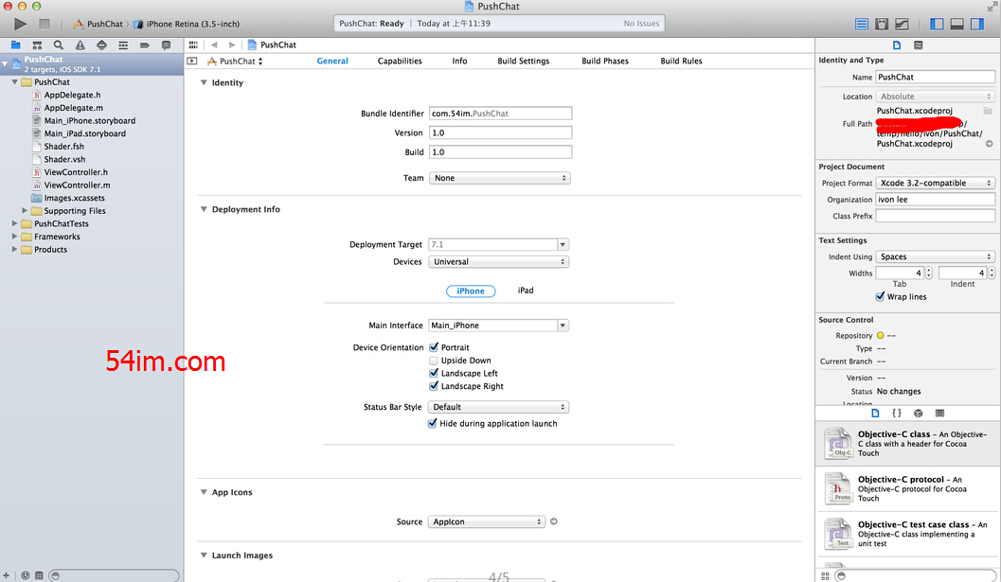Click the Stop button in toolbar
Image resolution: width=1001 pixels, height=582 pixels.
pos(44,24)
